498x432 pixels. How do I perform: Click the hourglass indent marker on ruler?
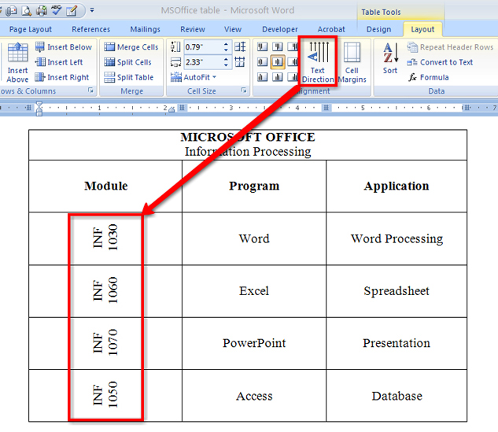39,109
